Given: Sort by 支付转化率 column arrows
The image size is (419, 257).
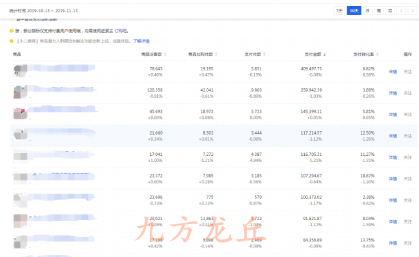Looking at the screenshot, I should pos(377,54).
